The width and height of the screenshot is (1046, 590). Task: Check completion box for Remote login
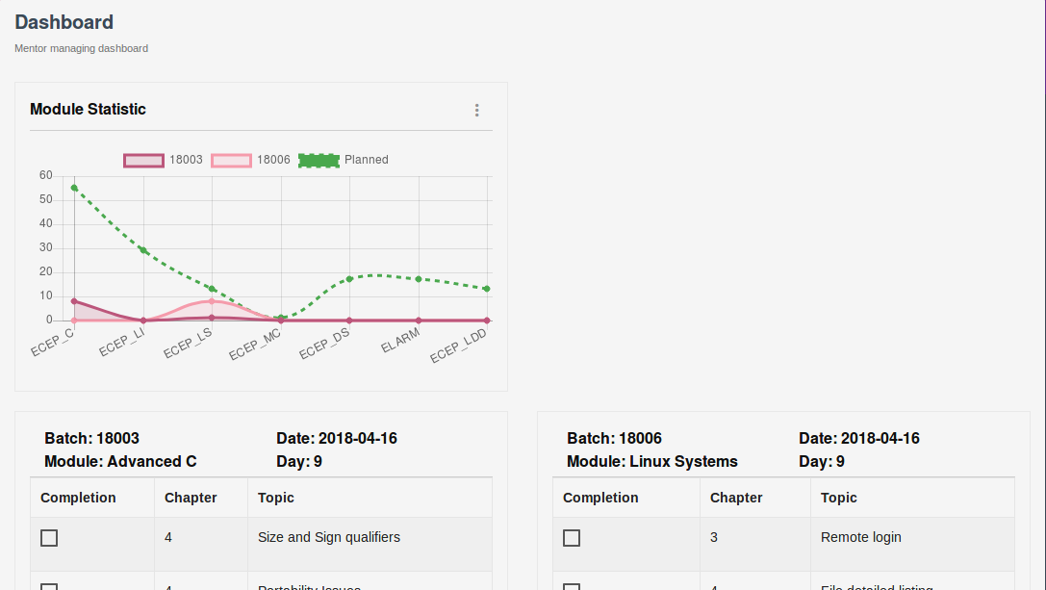(x=572, y=538)
